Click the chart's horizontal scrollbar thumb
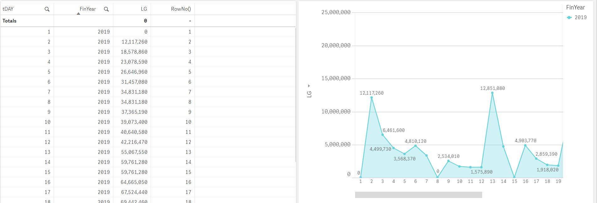Screen dimensions: 597x203 [x=418, y=195]
